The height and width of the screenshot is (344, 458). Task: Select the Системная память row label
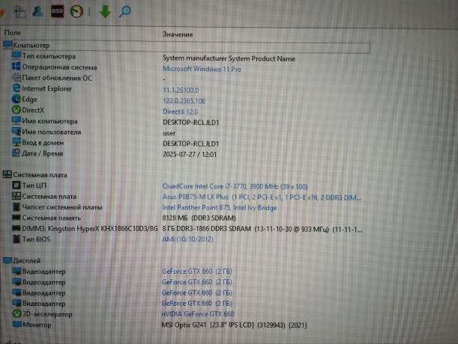coord(52,218)
